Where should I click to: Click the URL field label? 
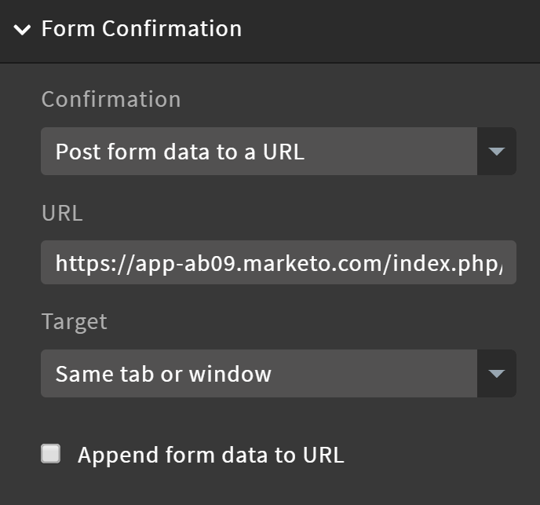coord(62,213)
